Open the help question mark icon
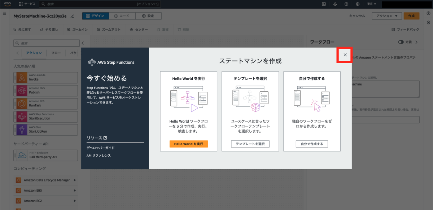The image size is (433, 210). click(x=346, y=4)
